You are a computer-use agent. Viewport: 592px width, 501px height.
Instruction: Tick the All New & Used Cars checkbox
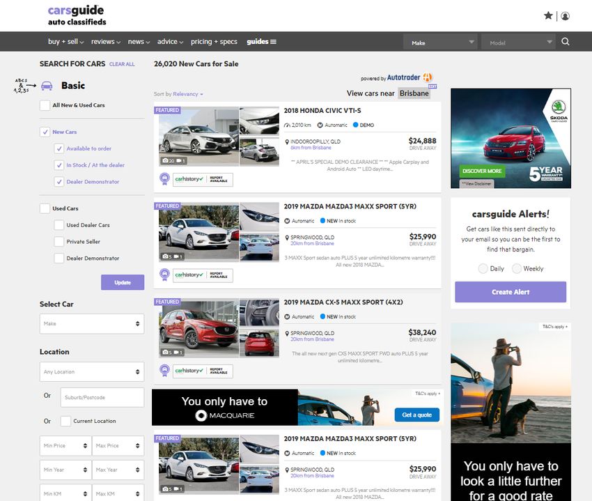[45, 105]
